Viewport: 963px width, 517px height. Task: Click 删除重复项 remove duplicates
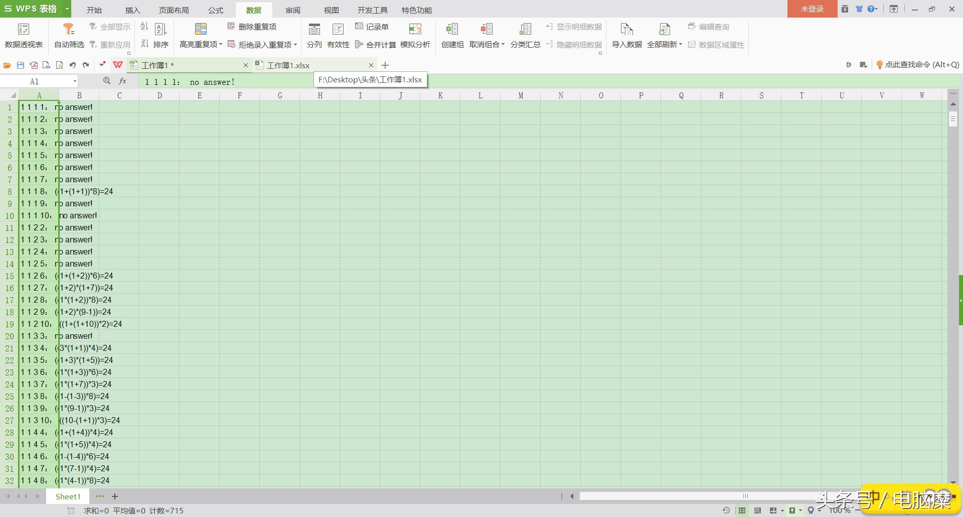[252, 27]
